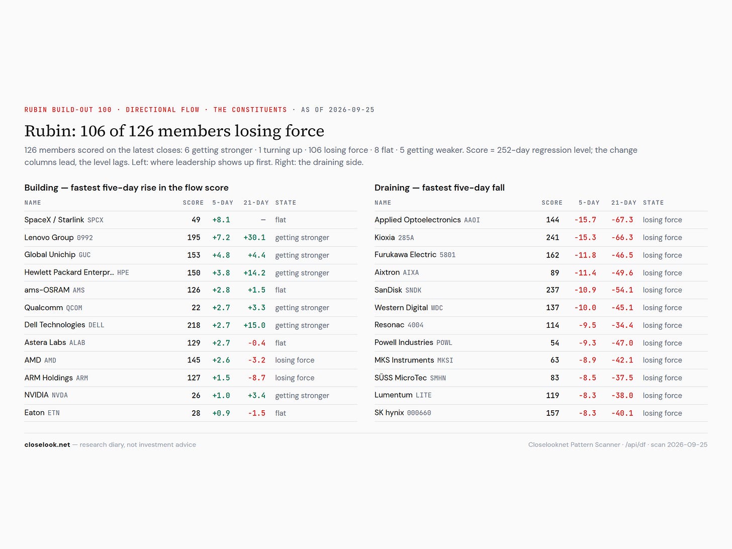This screenshot has width=732, height=549.
Task: Click the truncated "Hewlett Packard Enterpr…" name
Action: (x=69, y=272)
